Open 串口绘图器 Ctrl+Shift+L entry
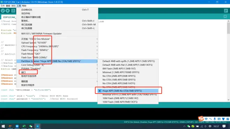The height and width of the screenshot is (129, 230). (57, 28)
